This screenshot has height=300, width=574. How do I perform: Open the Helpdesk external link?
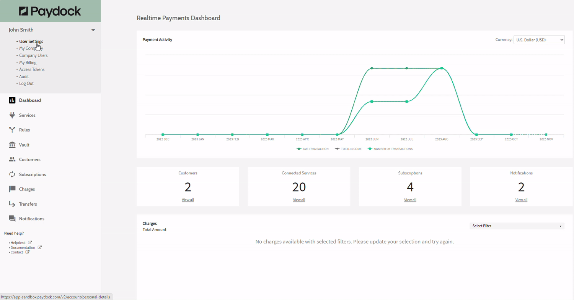coord(18,243)
